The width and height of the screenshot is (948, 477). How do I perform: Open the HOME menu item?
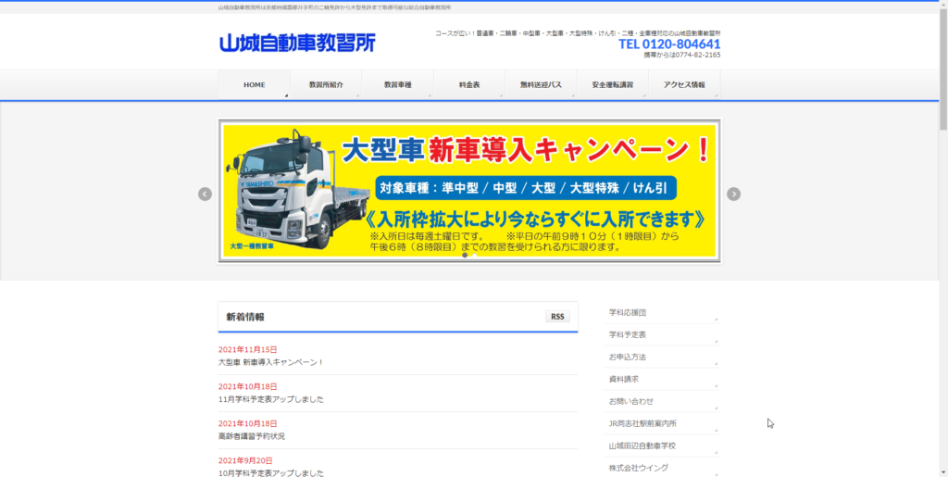point(254,84)
